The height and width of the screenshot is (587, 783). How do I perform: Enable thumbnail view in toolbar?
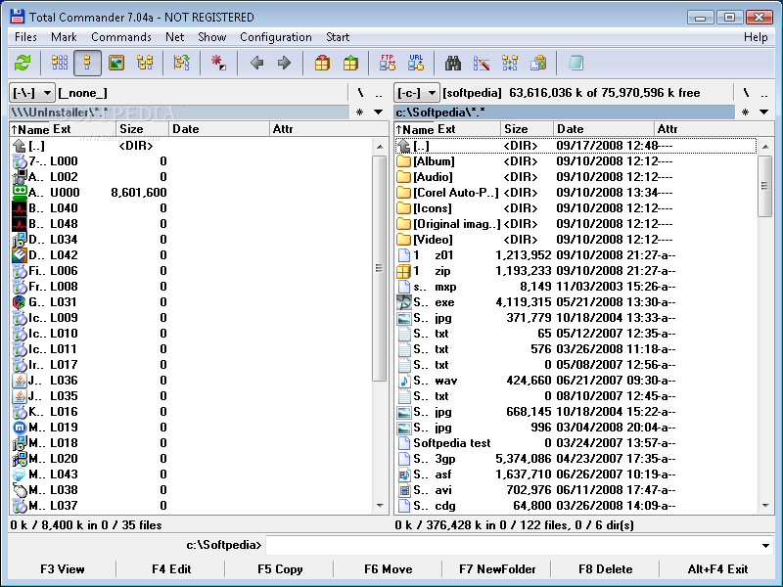pos(116,63)
